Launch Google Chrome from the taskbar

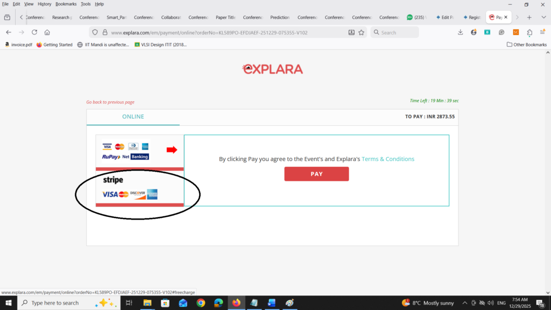point(201,303)
